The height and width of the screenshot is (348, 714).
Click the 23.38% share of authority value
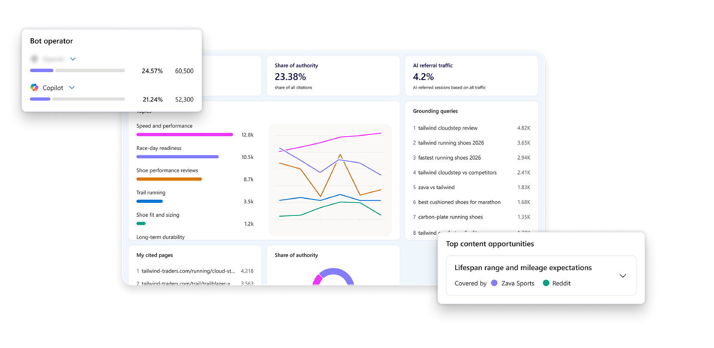click(x=290, y=77)
